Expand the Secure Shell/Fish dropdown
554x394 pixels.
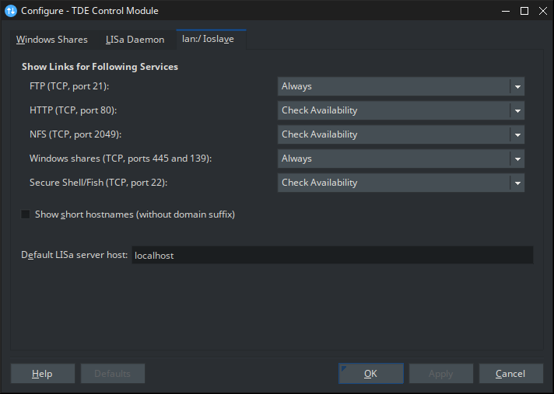[401, 183]
